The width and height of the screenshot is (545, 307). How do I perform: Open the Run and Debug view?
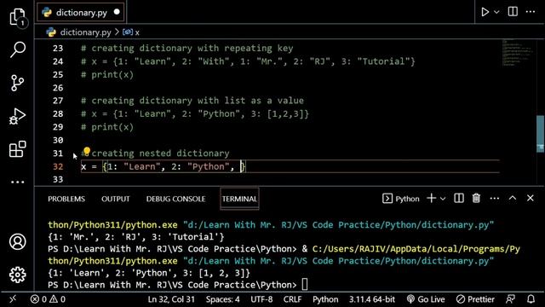coord(17,116)
